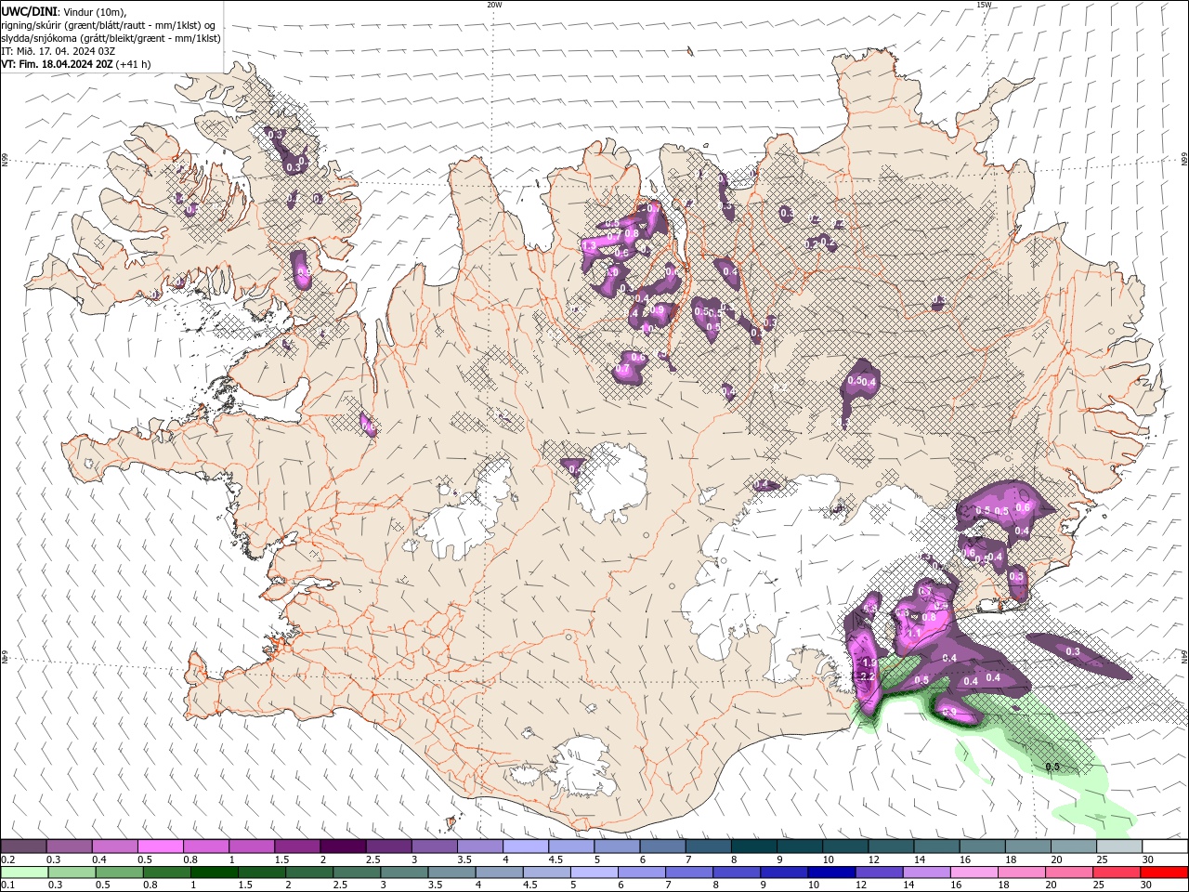This screenshot has width=1189, height=892.
Task: Select the light lavender swatch between 4 and 4.5
Action: pos(524,846)
